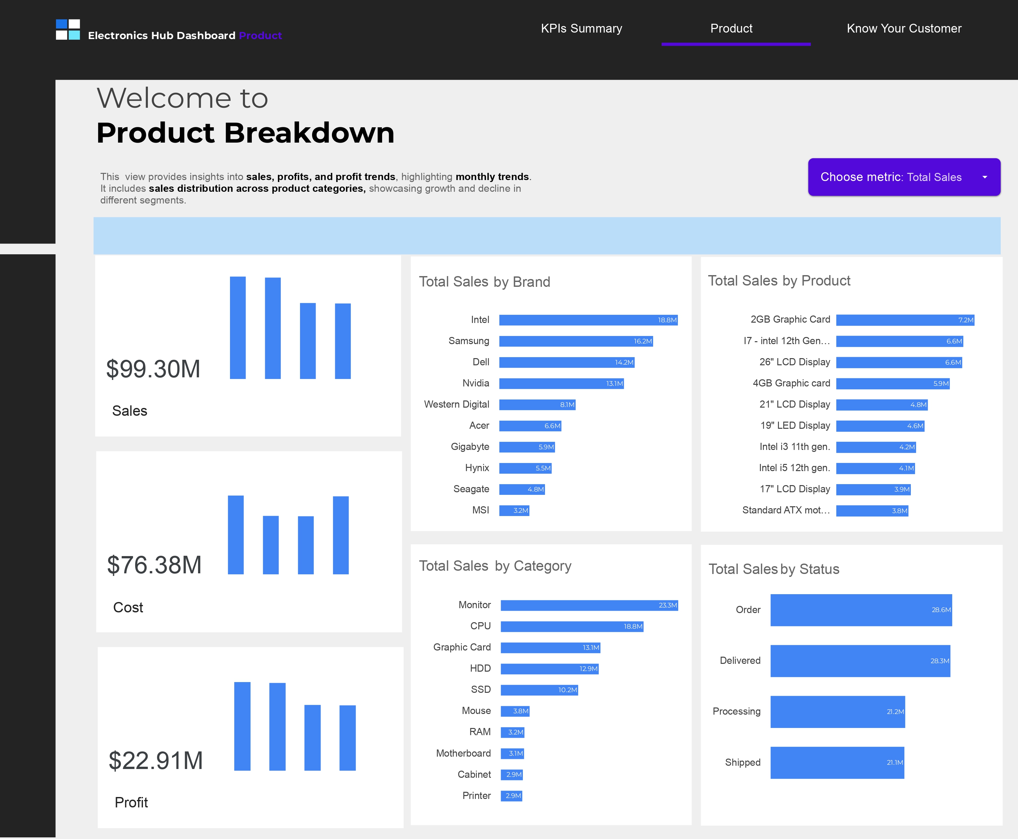Click the Gigabyte brand bar
1018x839 pixels.
(527, 447)
